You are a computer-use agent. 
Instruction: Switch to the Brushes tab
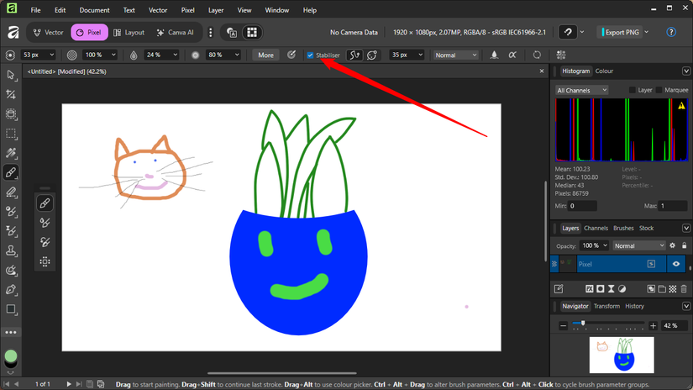click(623, 228)
